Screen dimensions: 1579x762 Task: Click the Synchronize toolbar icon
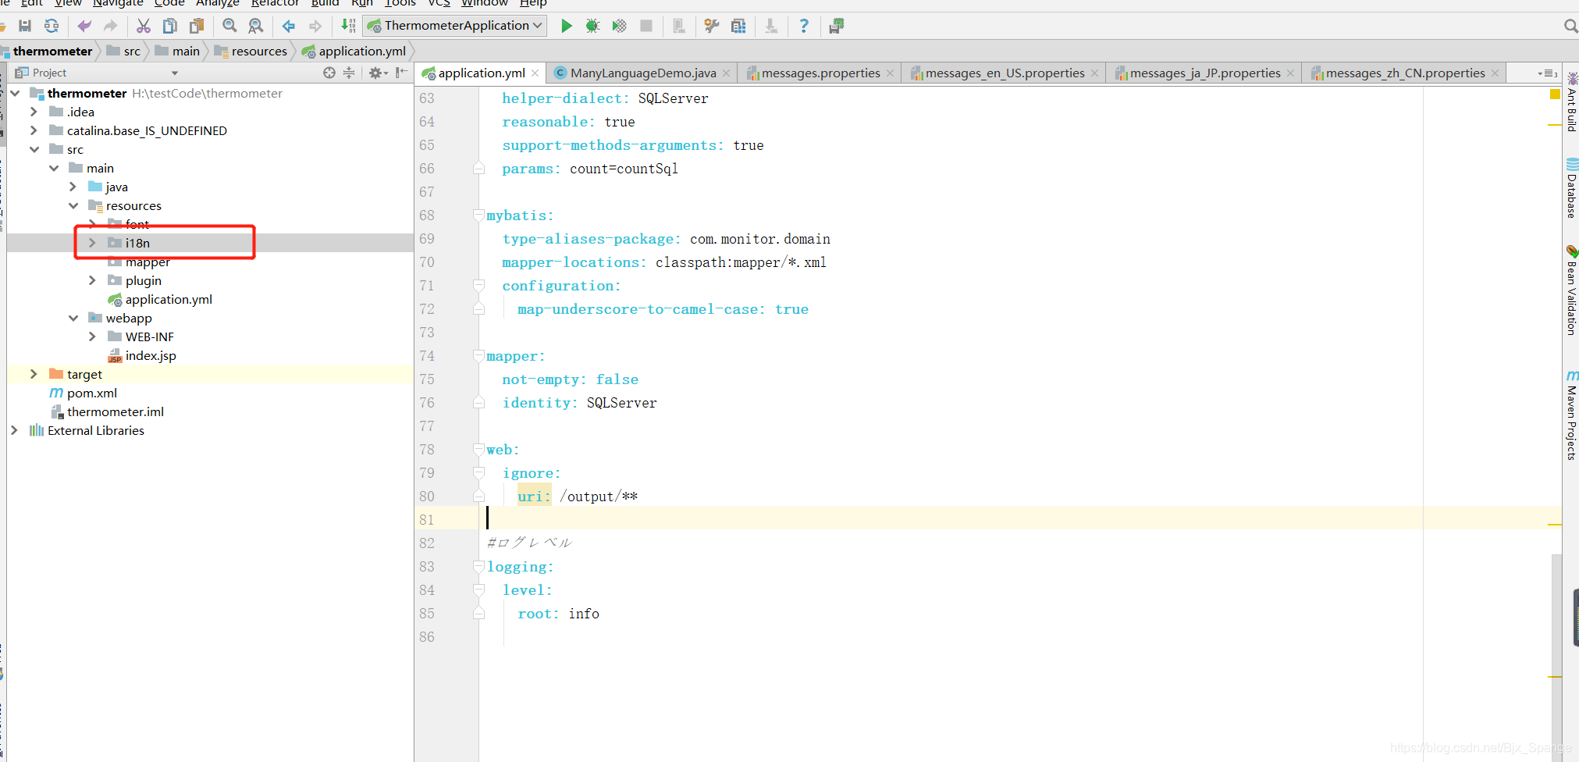52,26
